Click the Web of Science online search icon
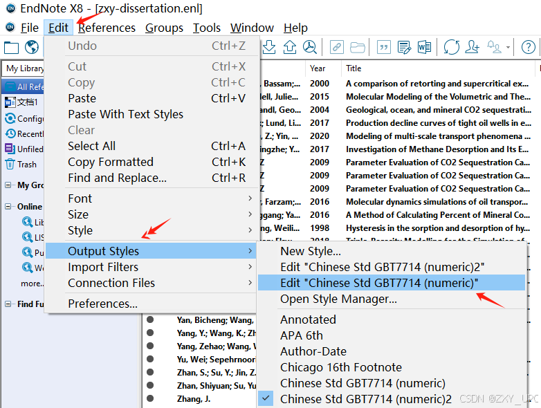Image resolution: width=541 pixels, height=408 pixels. coord(27,268)
